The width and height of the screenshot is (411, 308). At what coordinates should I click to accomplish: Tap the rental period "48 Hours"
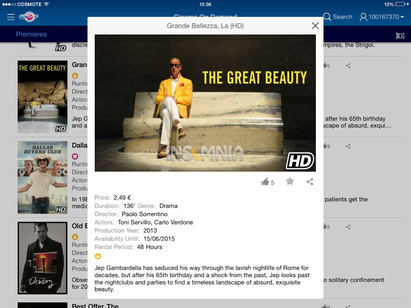pos(150,247)
